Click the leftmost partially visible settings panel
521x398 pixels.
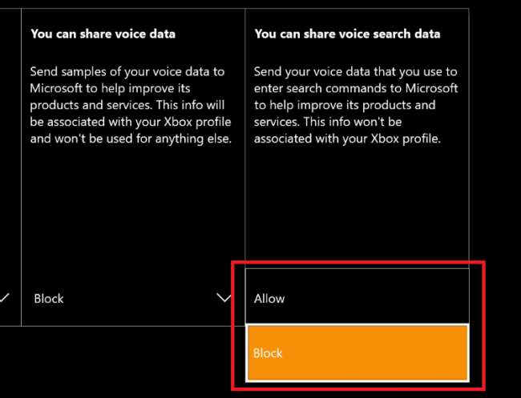click(8, 160)
